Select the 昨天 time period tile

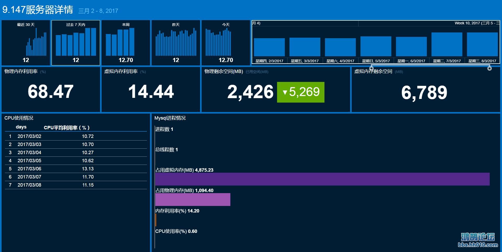coord(176,43)
